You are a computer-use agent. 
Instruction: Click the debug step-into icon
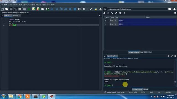pyautogui.click(x=61, y=9)
